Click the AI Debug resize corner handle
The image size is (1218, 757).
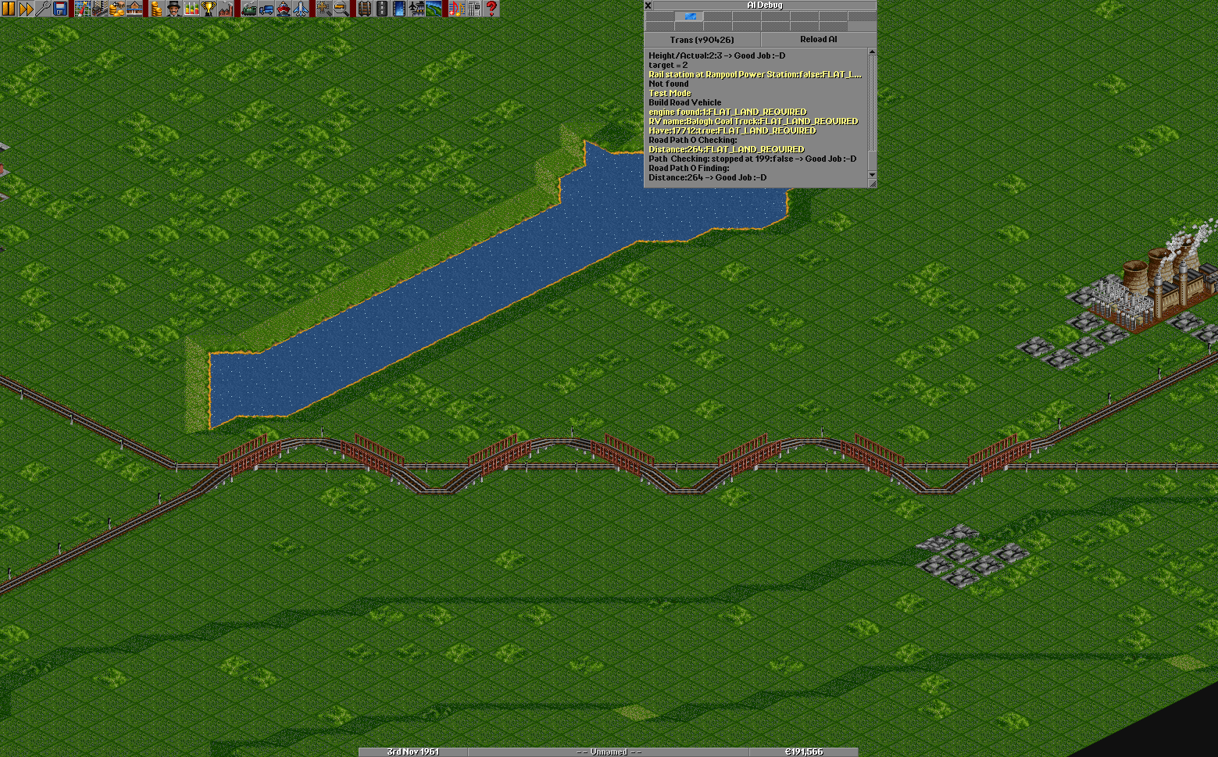pos(872,184)
